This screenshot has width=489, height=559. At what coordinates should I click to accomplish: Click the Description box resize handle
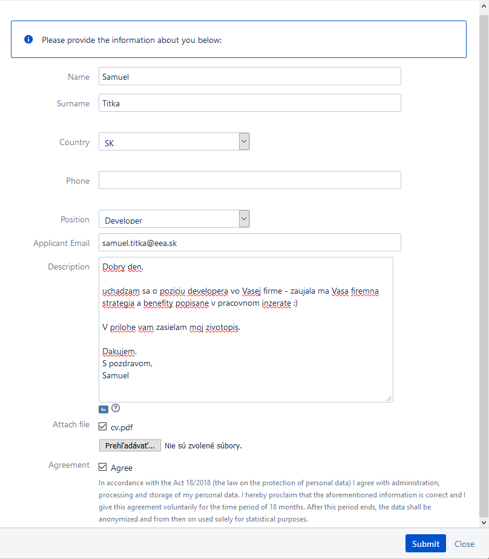(389, 398)
